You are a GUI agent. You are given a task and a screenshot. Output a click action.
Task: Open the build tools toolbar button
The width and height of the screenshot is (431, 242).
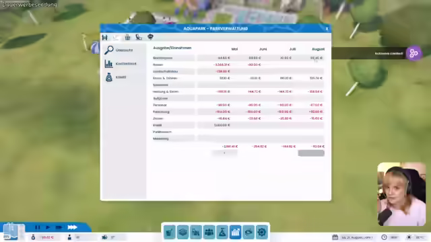[169, 233]
